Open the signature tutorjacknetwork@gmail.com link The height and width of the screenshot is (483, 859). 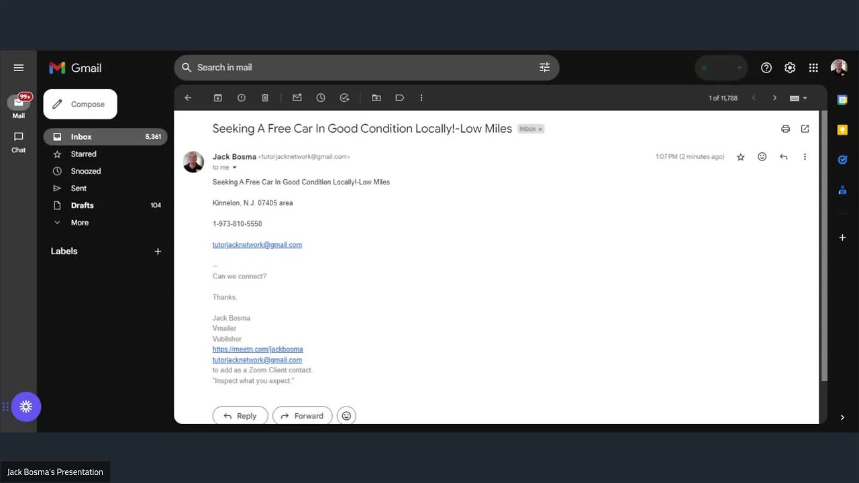257,360
